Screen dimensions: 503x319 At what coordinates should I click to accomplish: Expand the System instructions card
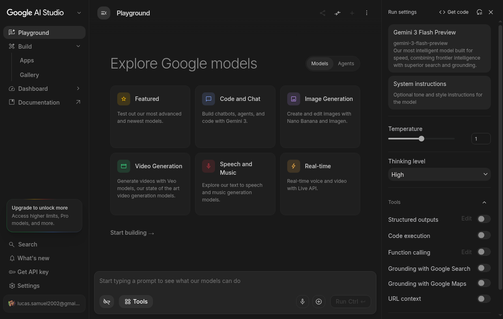(x=439, y=92)
